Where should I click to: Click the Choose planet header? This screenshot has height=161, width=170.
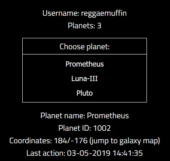click(x=85, y=46)
